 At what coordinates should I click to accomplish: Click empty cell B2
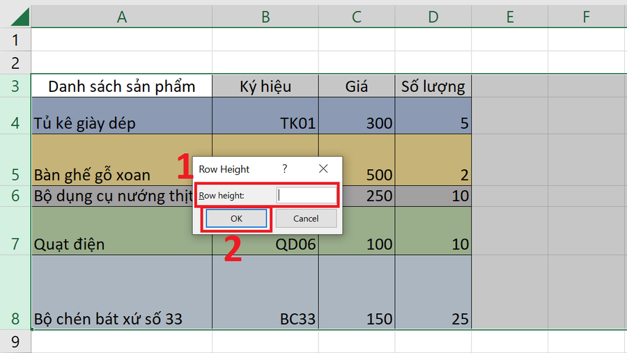click(x=265, y=63)
